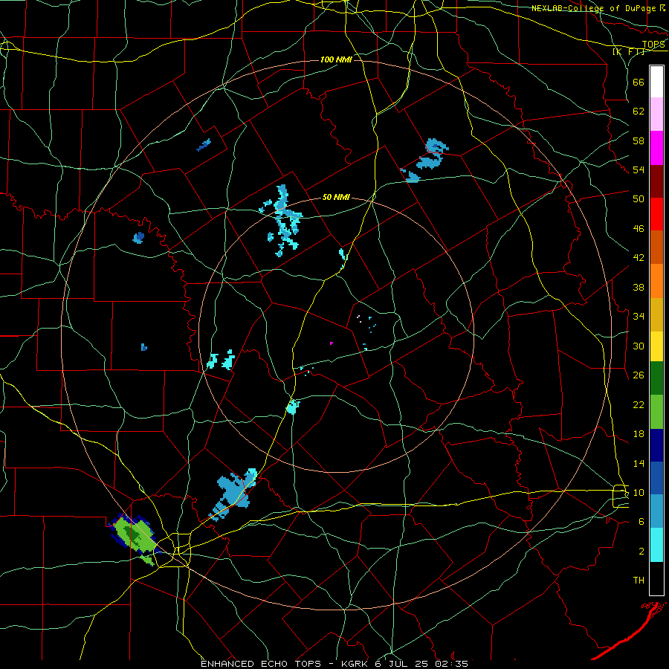
Task: Click the yellow swatch in the legend
Action: (x=656, y=346)
